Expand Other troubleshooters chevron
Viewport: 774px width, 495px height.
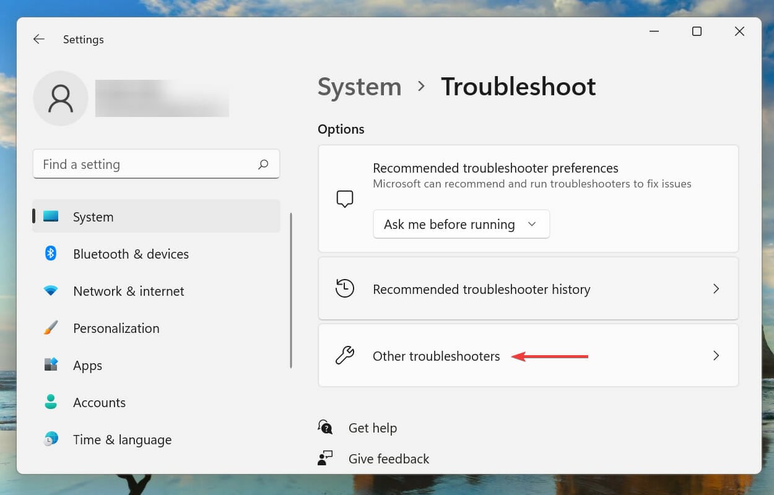[x=716, y=356]
